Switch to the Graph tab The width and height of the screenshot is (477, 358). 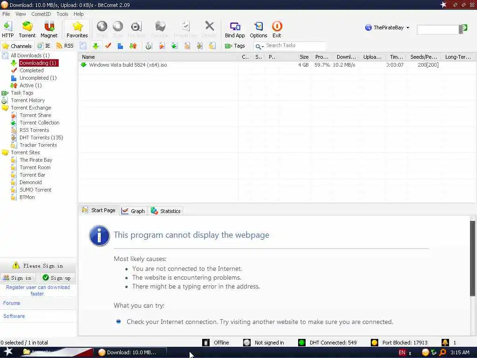(133, 211)
